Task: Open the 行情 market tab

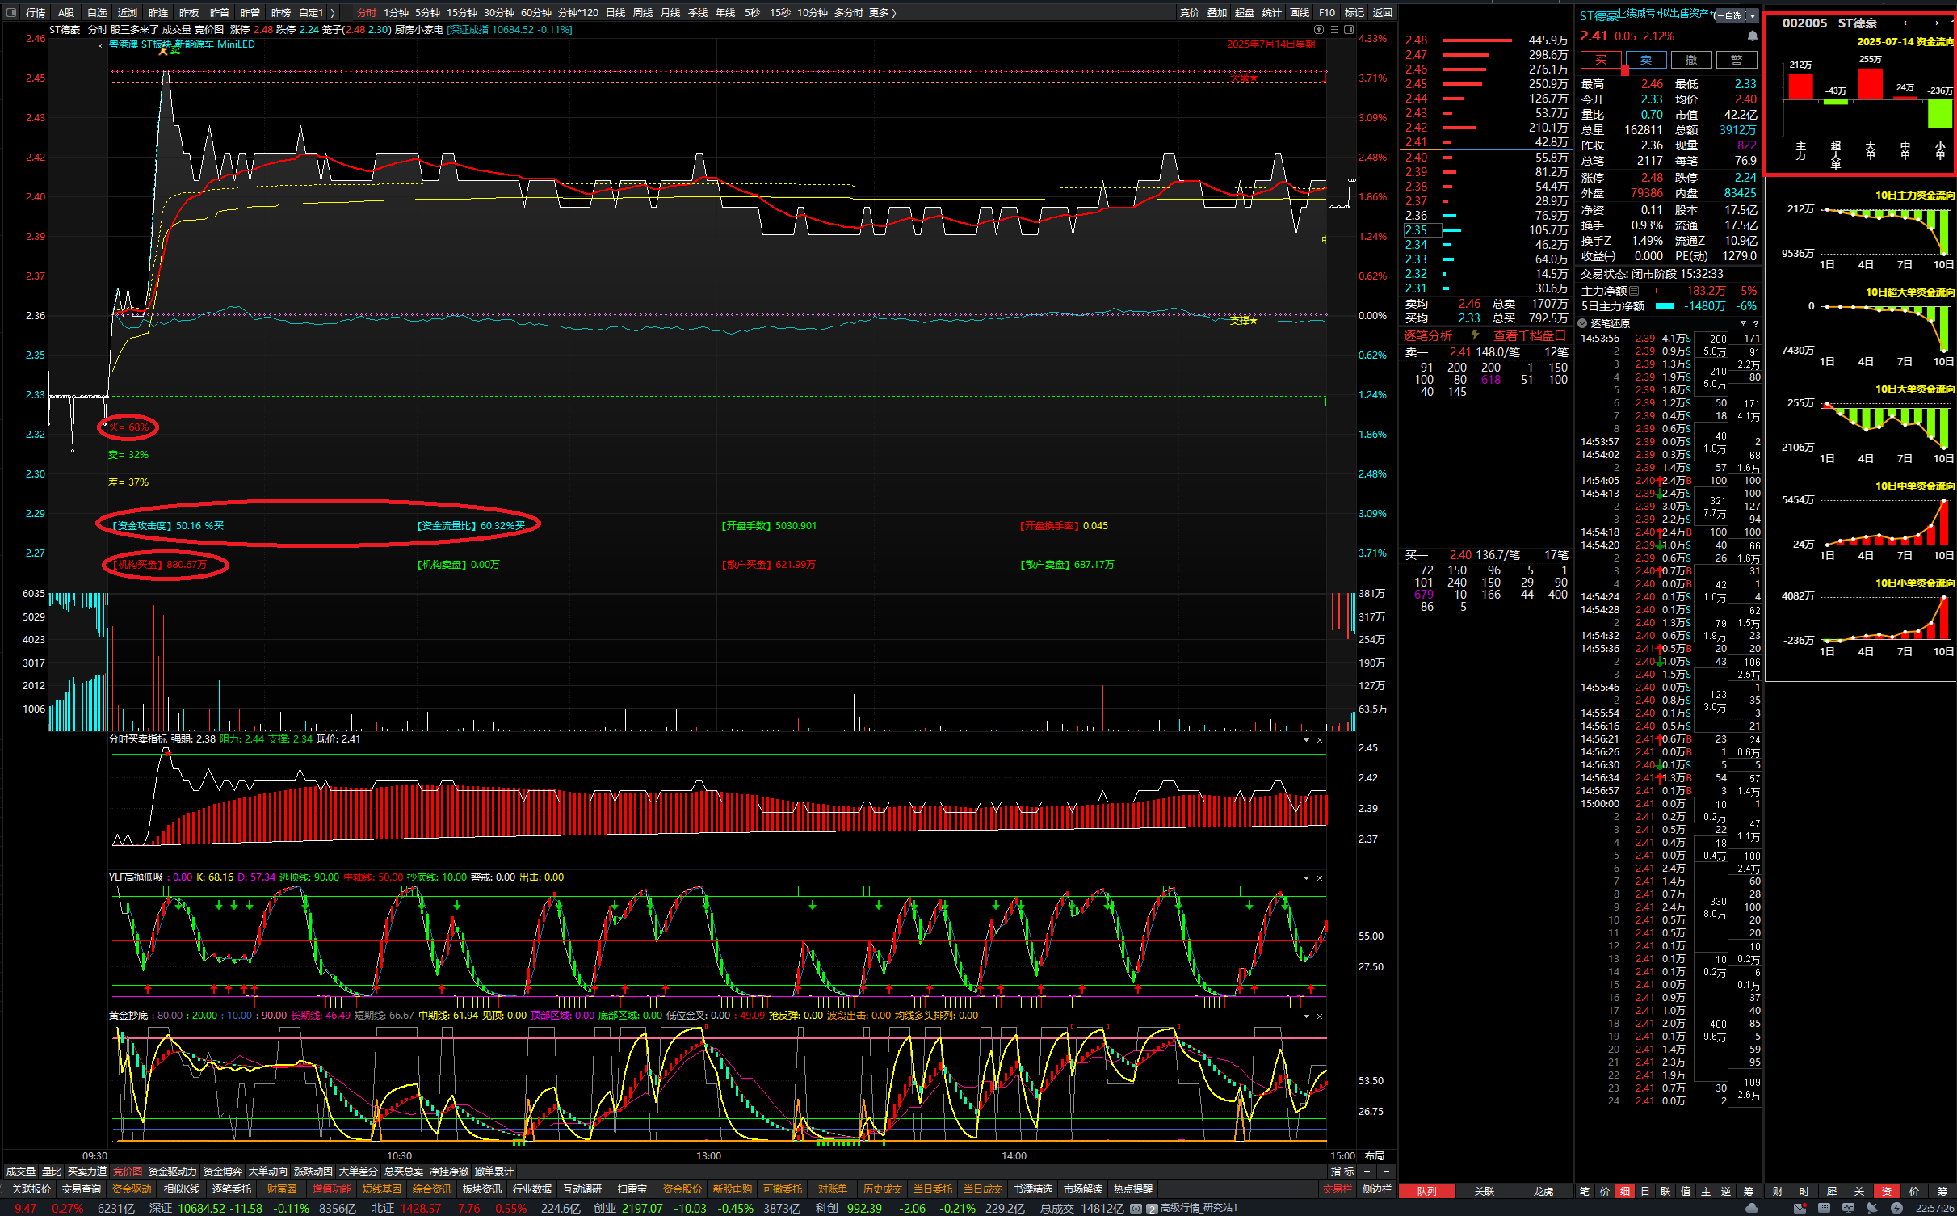Action: pyautogui.click(x=36, y=12)
